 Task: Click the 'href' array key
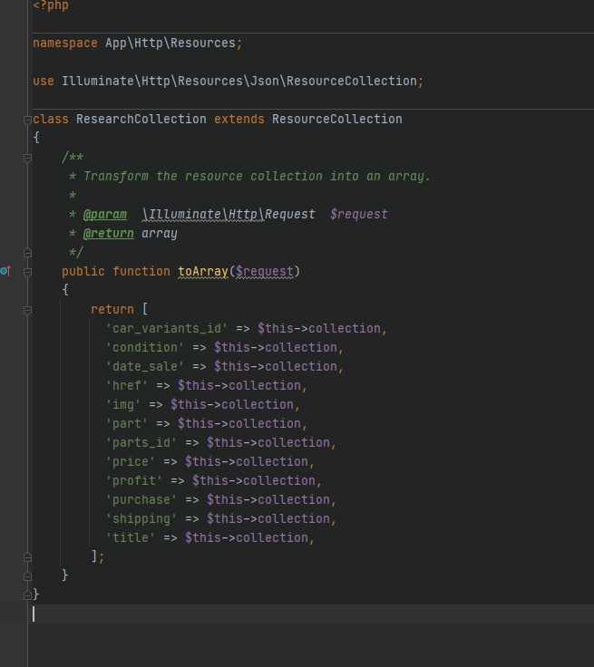(126, 385)
